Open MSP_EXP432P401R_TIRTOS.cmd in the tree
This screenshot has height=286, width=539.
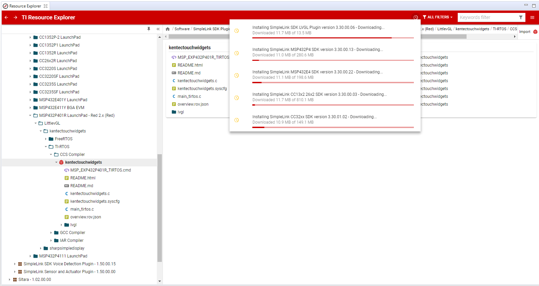[x=100, y=170]
